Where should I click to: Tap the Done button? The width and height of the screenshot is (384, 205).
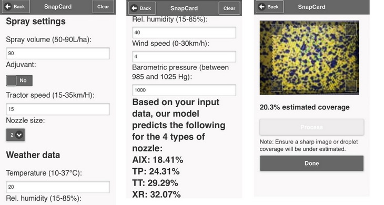point(312,163)
